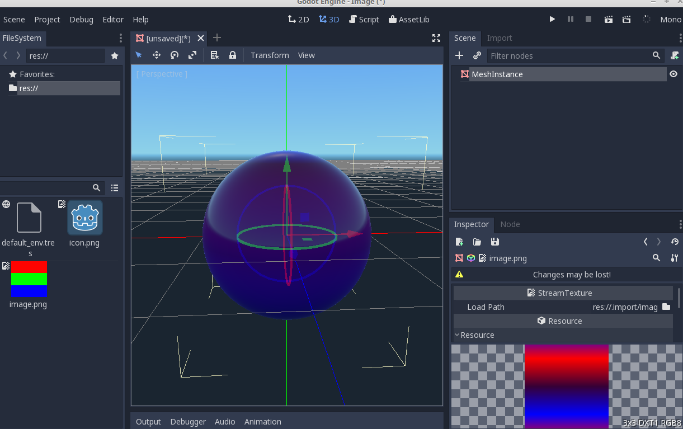The width and height of the screenshot is (683, 429).
Task: Open the Scene menu
Action: 14,19
